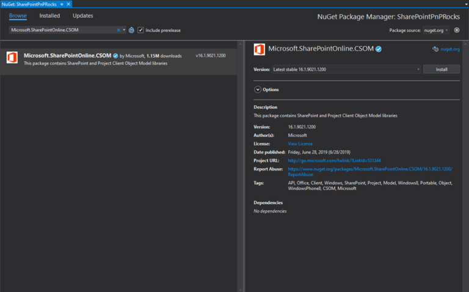469x292 pixels.
Task: Click the refresh icon beside the search box
Action: (131, 30)
